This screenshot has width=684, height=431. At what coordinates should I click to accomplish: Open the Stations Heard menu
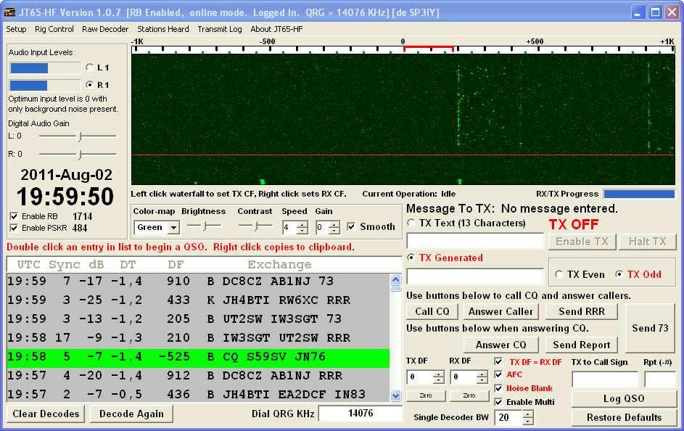pos(163,29)
